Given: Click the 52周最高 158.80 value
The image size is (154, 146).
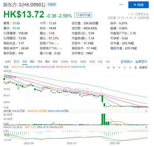Looking at the screenshot, I should click(x=23, y=33).
